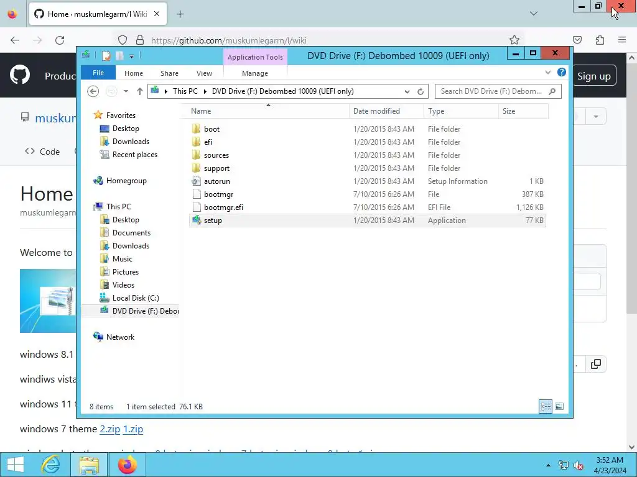The height and width of the screenshot is (477, 637).
Task: Select Homegroup in navigation pane
Action: click(x=126, y=181)
